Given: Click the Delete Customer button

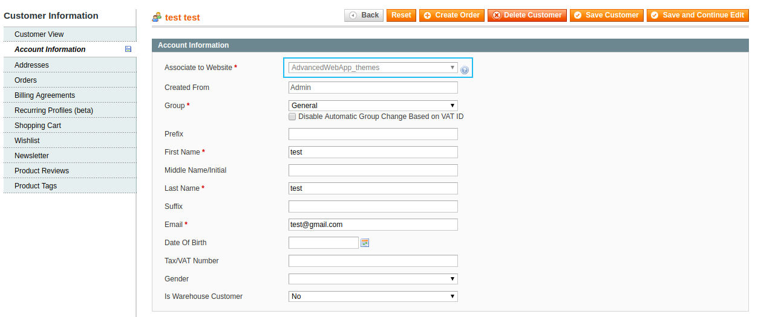Looking at the screenshot, I should click(527, 15).
